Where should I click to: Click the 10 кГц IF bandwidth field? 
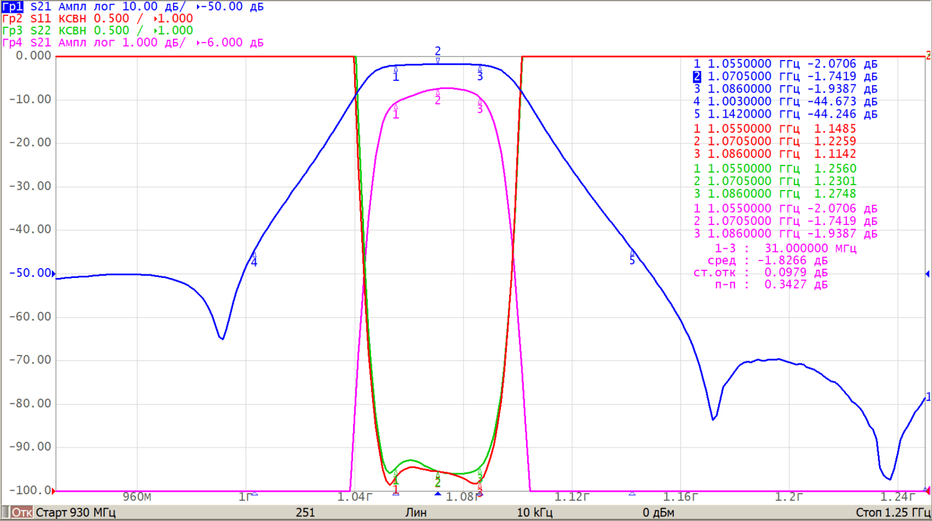535,513
